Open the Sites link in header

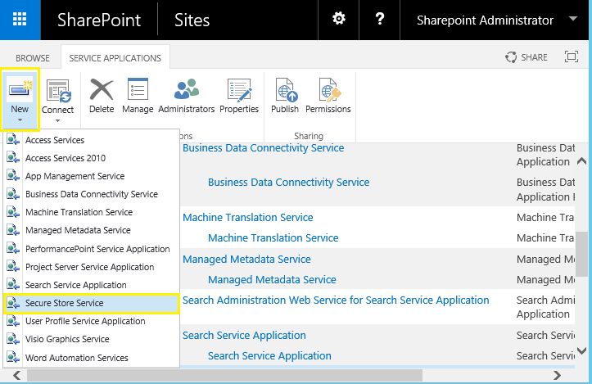pos(192,20)
